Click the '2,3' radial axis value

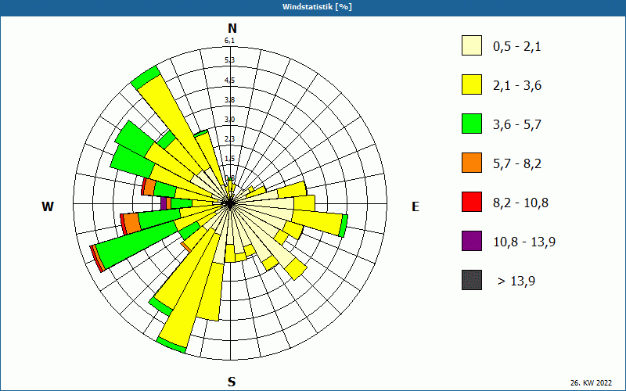pyautogui.click(x=229, y=139)
